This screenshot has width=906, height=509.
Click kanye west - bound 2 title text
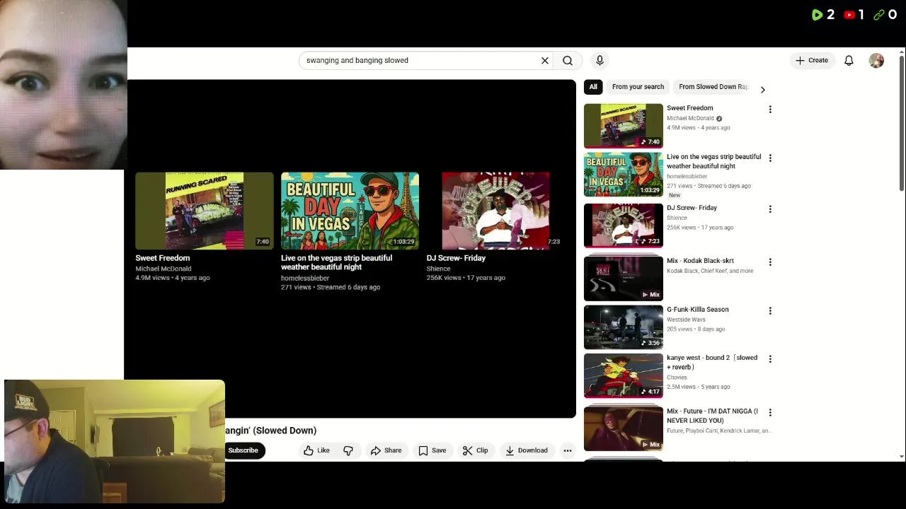click(x=712, y=363)
